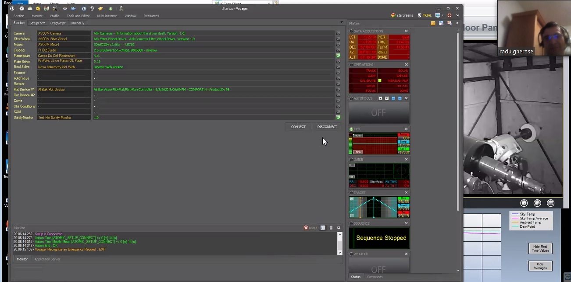Toggle connection icon for Camera row
This screenshot has width=571, height=282.
(338, 33)
